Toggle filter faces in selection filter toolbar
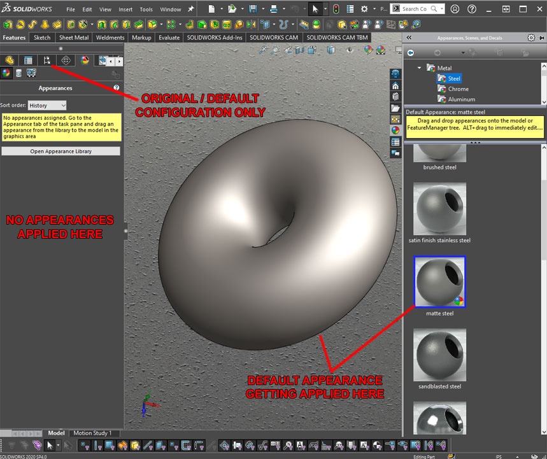Image resolution: width=547 pixels, height=459 pixels. [110, 446]
